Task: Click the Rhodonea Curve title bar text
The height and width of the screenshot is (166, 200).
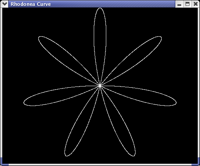Action: click(x=30, y=4)
